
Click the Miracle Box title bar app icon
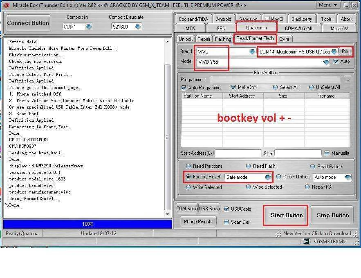[6, 5]
